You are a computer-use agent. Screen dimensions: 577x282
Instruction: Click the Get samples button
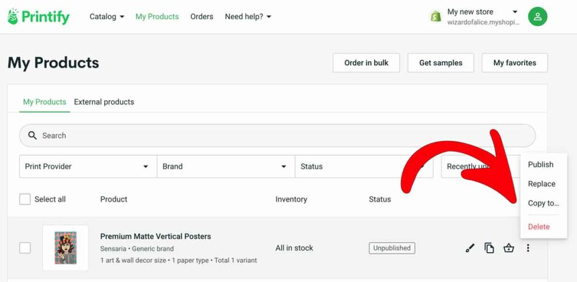(441, 63)
